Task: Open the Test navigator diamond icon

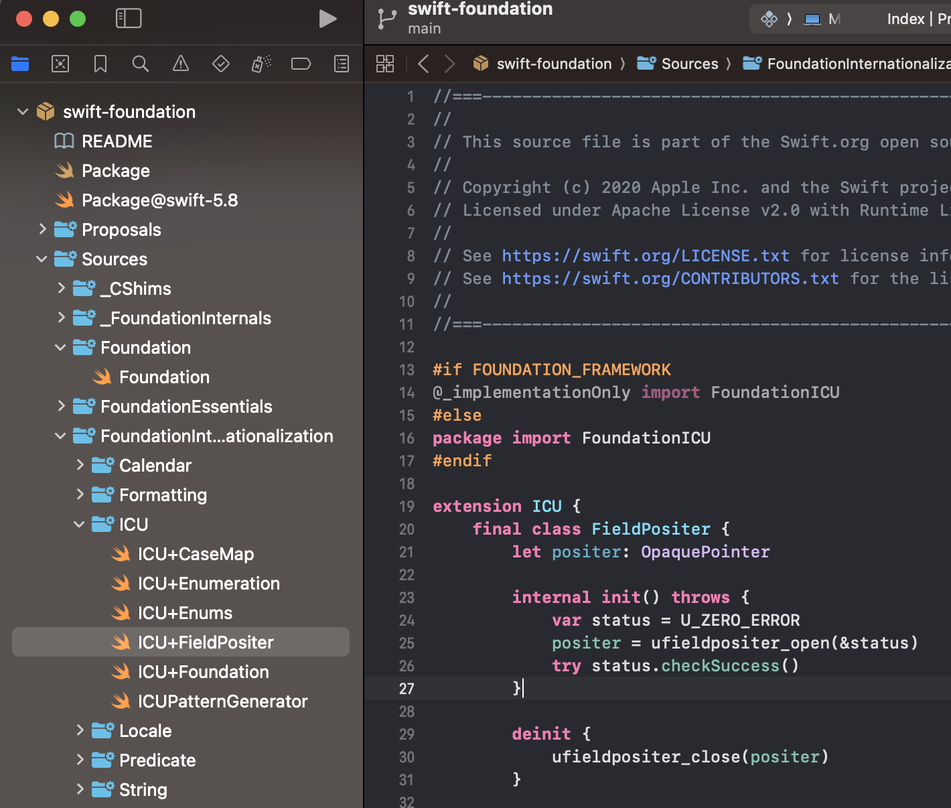Action: click(221, 64)
